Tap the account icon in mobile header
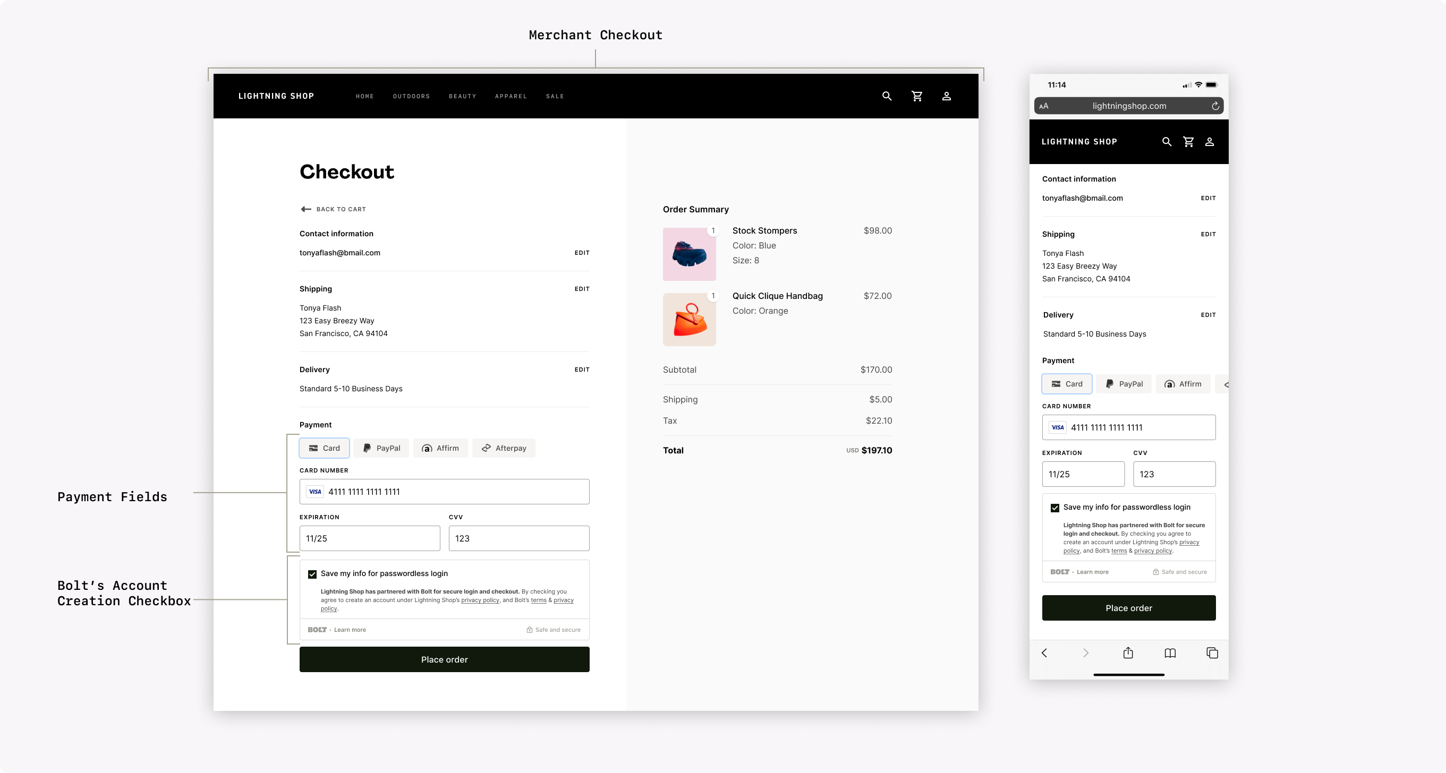 [x=1210, y=142]
